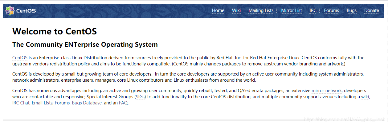This screenshot has width=388, height=125.
Task: Click The Community ENTerprise Operating System subheading
Action: tap(85, 45)
